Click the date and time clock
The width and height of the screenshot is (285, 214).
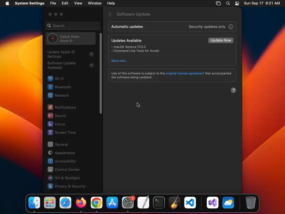click(x=262, y=3)
